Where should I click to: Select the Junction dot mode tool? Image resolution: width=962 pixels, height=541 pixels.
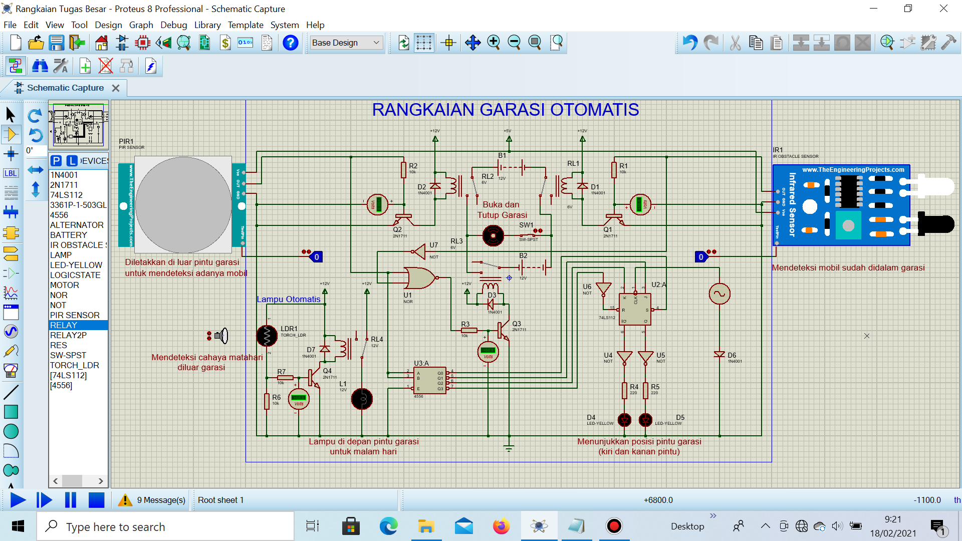click(11, 154)
